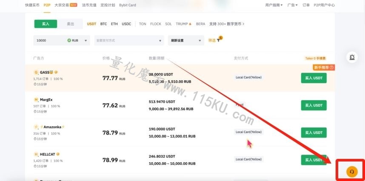The width and height of the screenshot is (365, 181).
Task: Click 买入 USDT for HELLCAT offer
Action: (314, 160)
